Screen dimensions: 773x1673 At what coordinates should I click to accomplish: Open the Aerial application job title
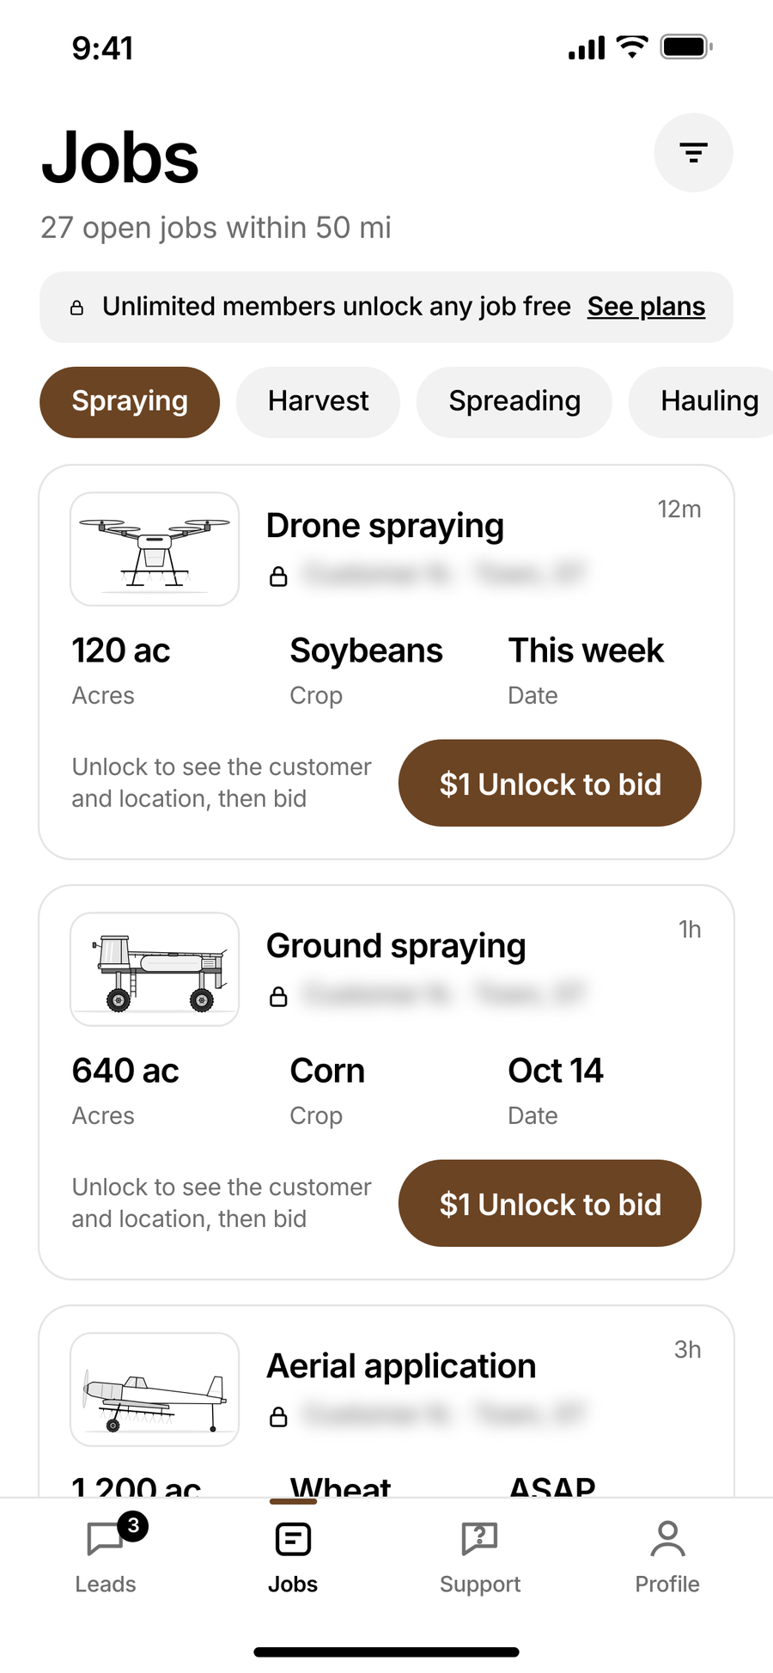[401, 1366]
